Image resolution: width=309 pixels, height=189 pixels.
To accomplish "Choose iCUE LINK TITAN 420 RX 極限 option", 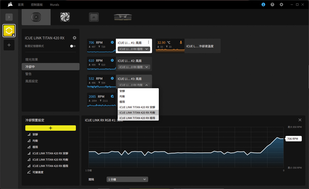I will pyautogui.click(x=138, y=118).
